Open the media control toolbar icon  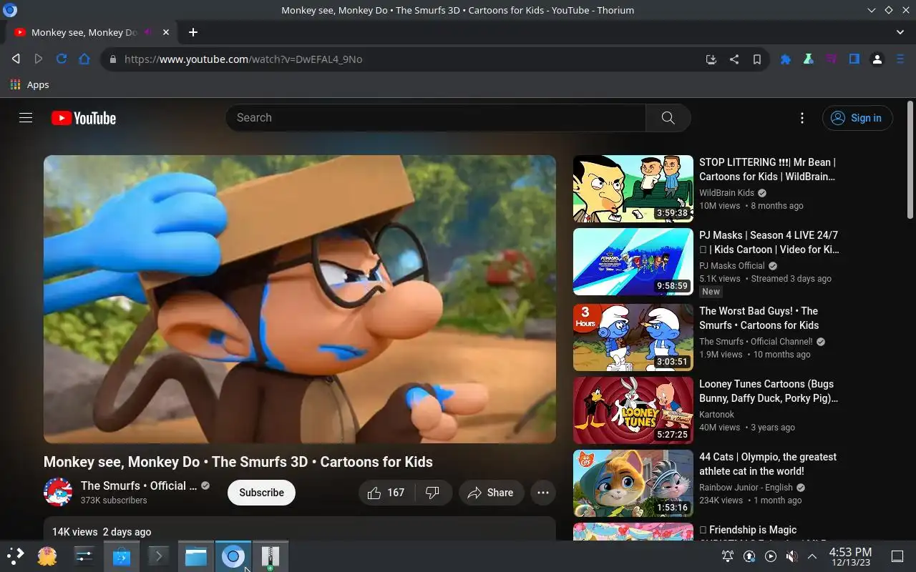pyautogui.click(x=831, y=59)
